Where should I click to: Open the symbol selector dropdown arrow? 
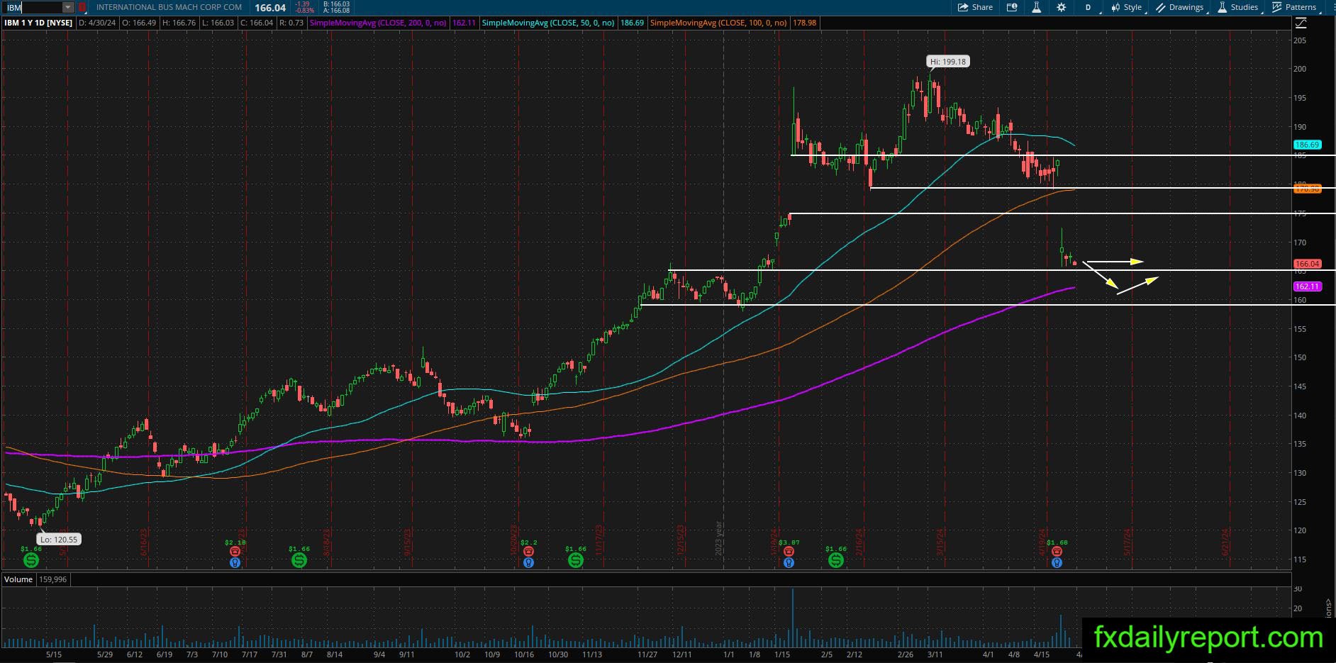(x=68, y=7)
